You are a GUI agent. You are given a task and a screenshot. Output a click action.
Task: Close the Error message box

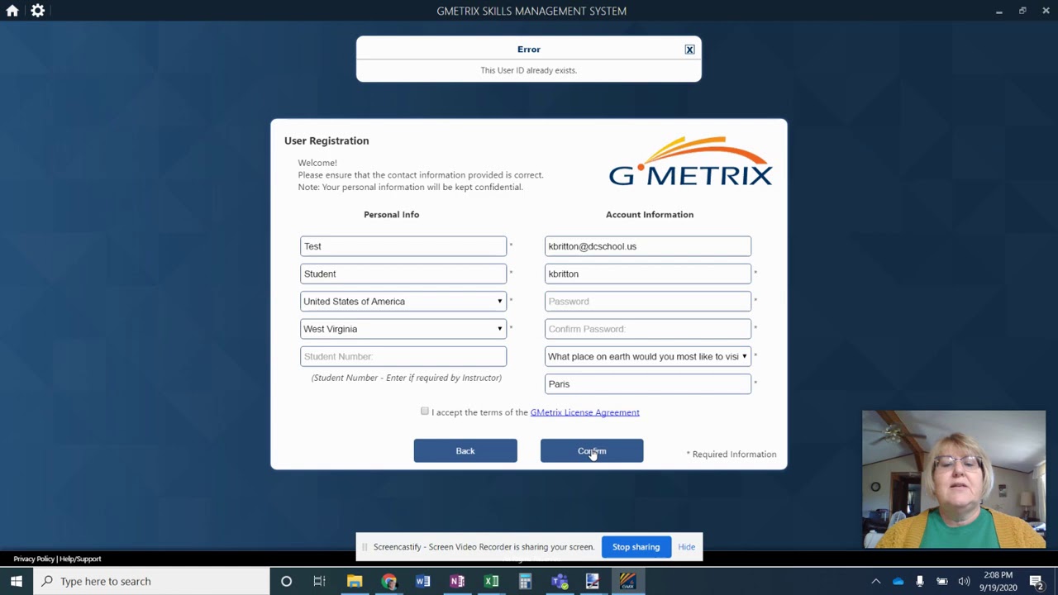click(689, 50)
